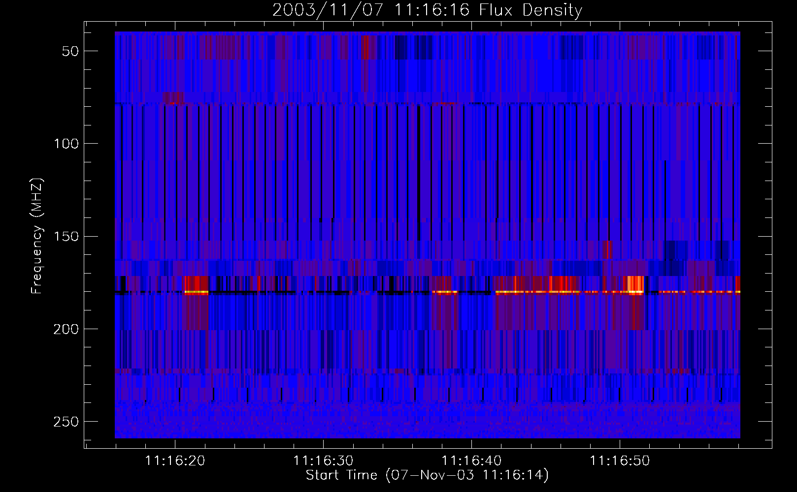Viewport: 797px width, 492px height.
Task: Click the 11:16:40 time tick label
Action: 471,461
